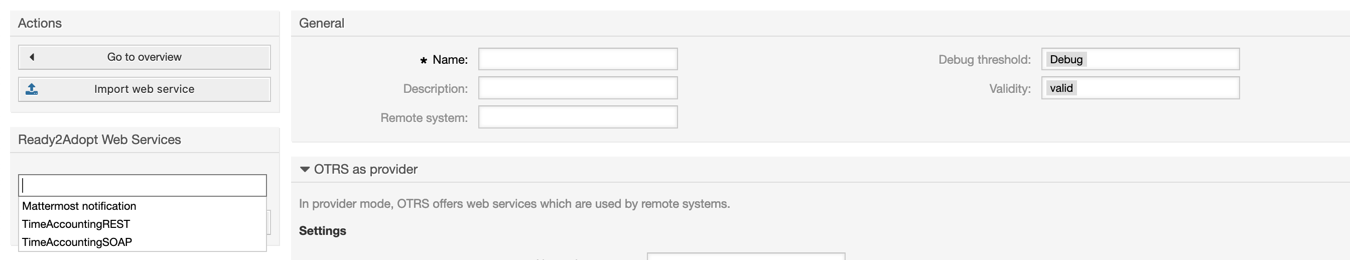The image size is (1350, 260).
Task: Click the back arrow icon beside Go to overview
Action: [x=32, y=57]
